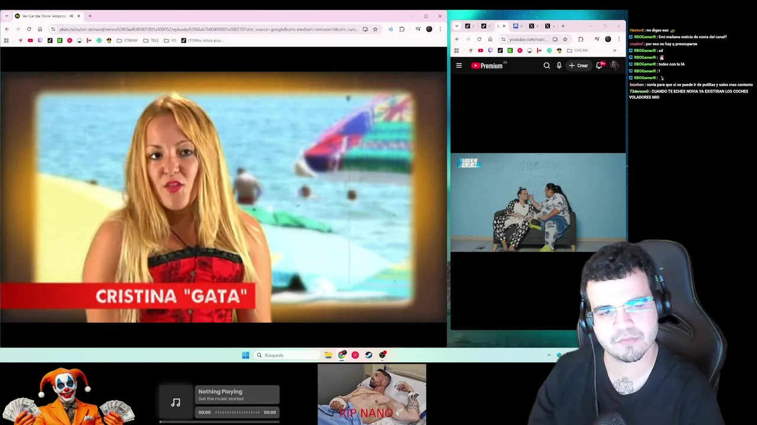Open apps grid in Pluto TV bookmarks bar
757x425 pixels.
pos(6,40)
